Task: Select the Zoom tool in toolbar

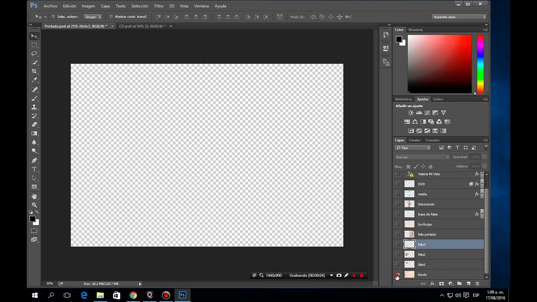Action: pyautogui.click(x=34, y=205)
